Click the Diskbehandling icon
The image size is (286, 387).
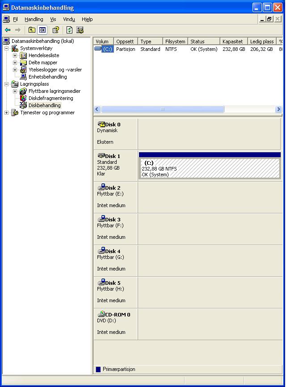coord(23,105)
